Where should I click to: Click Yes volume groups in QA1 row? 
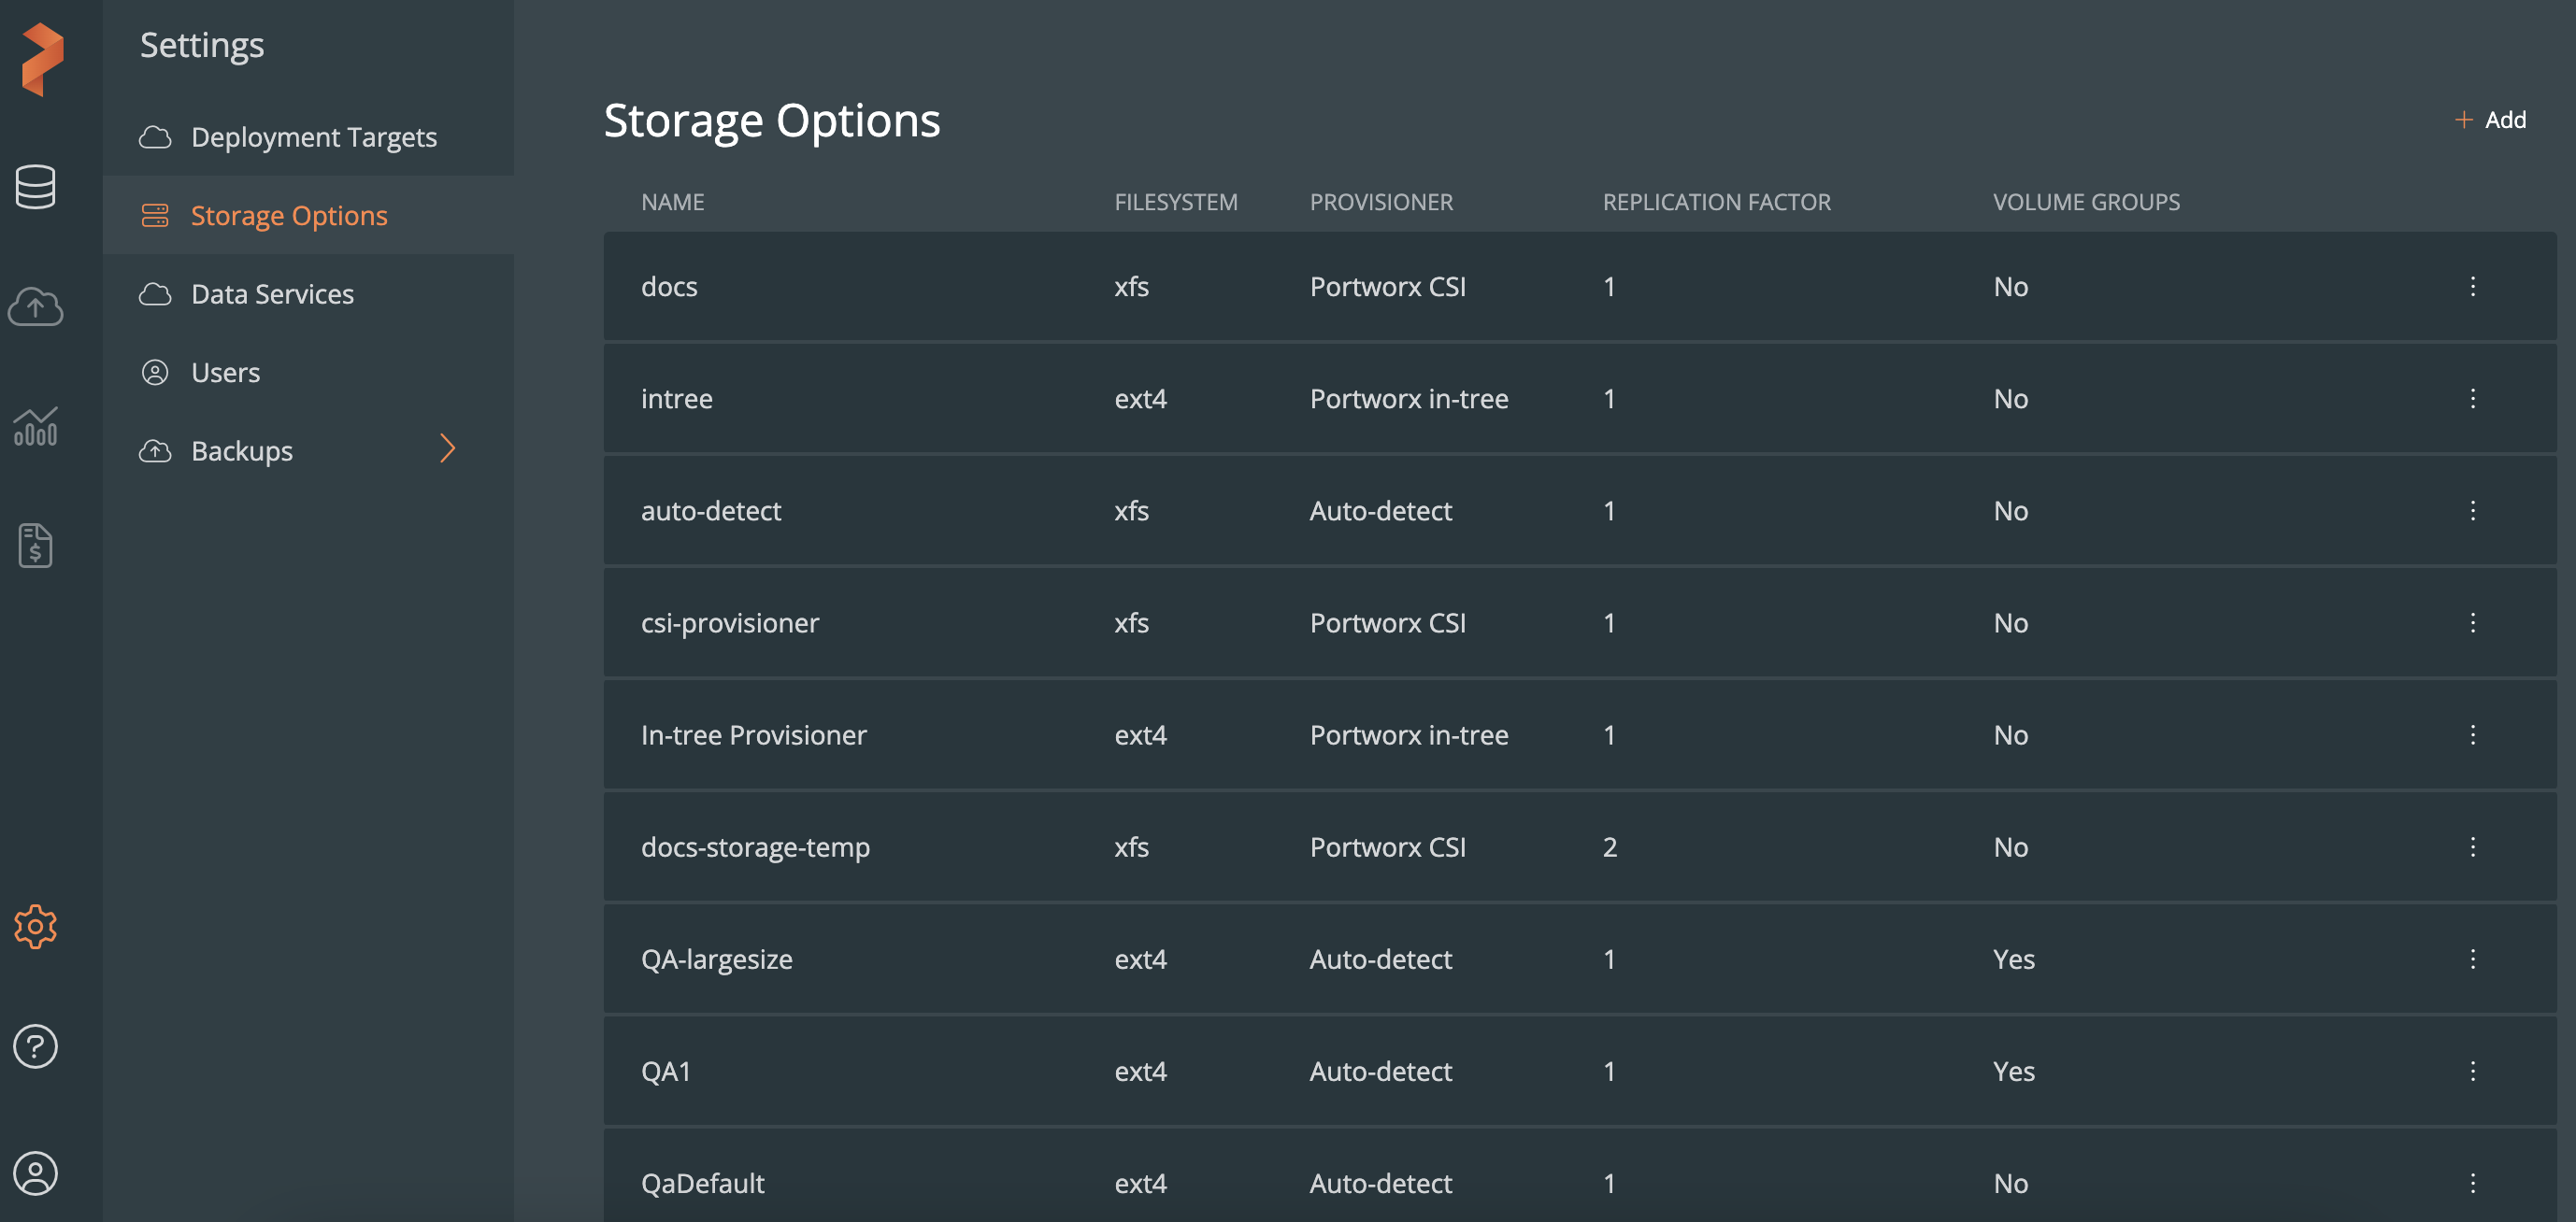pos(2014,1072)
